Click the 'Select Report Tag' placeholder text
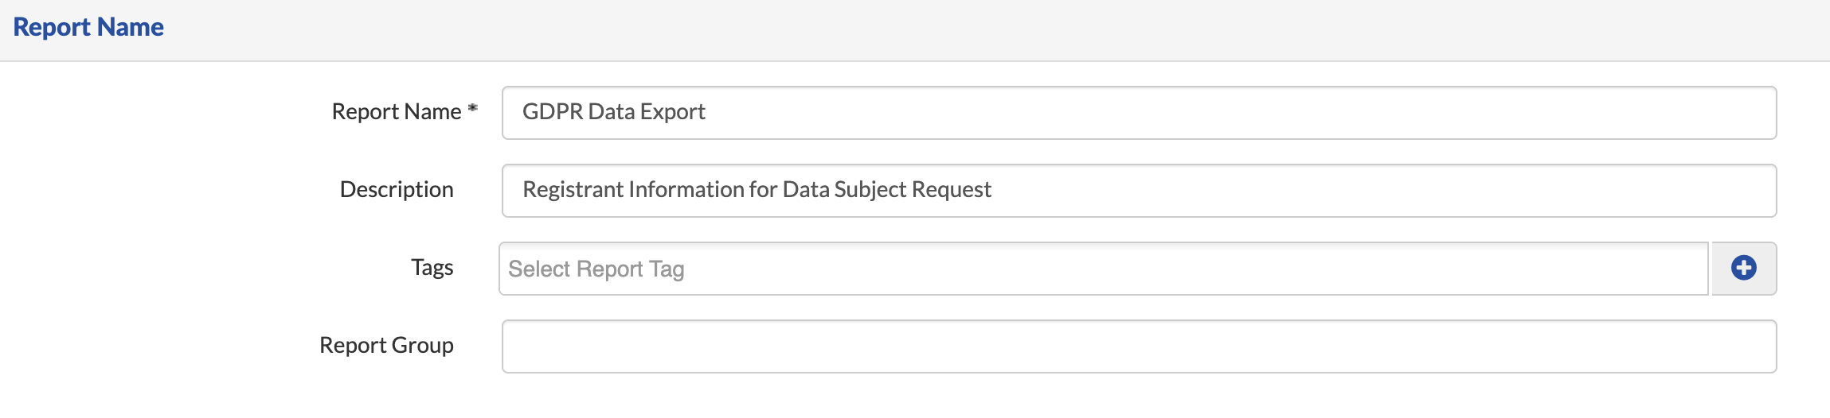Viewport: 1830px width, 418px height. 596,269
